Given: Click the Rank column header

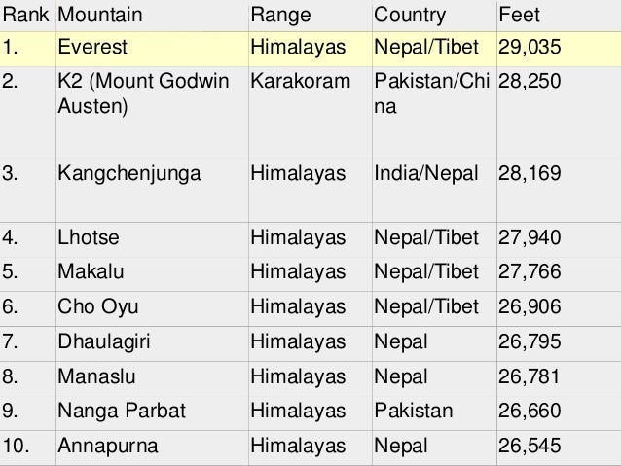Looking at the screenshot, I should click(x=27, y=16).
